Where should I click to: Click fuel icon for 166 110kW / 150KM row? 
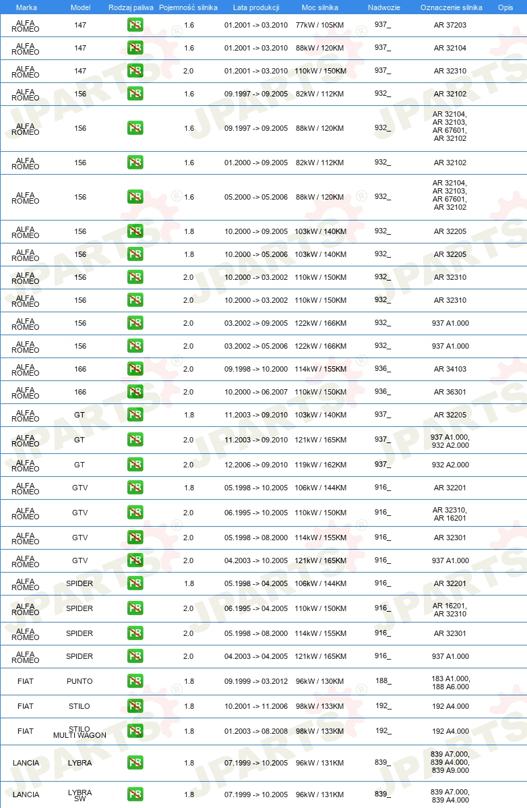[x=135, y=392]
